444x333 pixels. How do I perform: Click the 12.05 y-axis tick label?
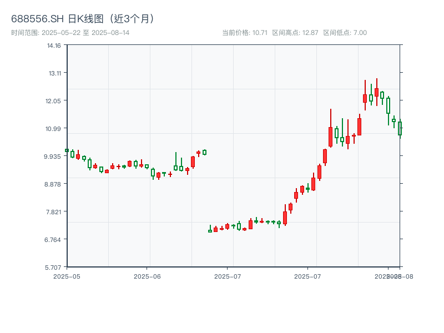click(x=54, y=101)
